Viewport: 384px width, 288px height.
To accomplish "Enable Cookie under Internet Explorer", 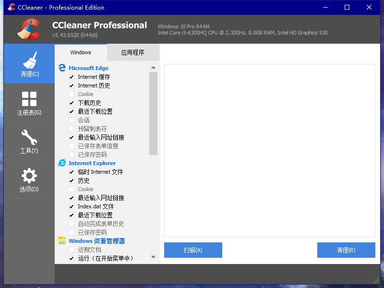I will pyautogui.click(x=72, y=189).
